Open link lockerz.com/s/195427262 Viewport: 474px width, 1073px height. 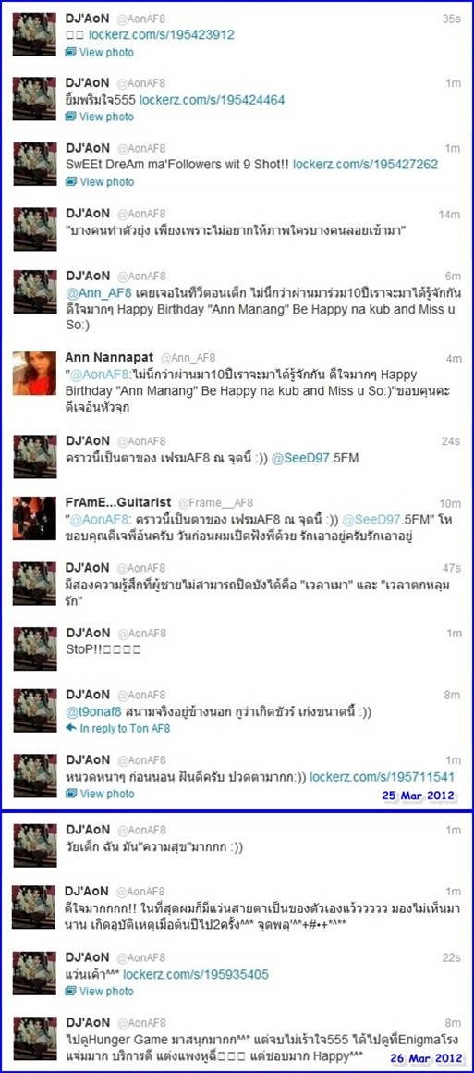coord(365,165)
